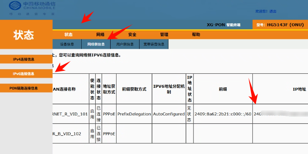This screenshot has height=154, width=308.
Task: Click 启用 in the VID_102 row
Action: pos(92,134)
